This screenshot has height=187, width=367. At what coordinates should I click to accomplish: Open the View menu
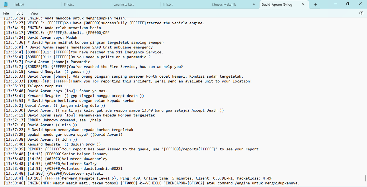(x=34, y=13)
